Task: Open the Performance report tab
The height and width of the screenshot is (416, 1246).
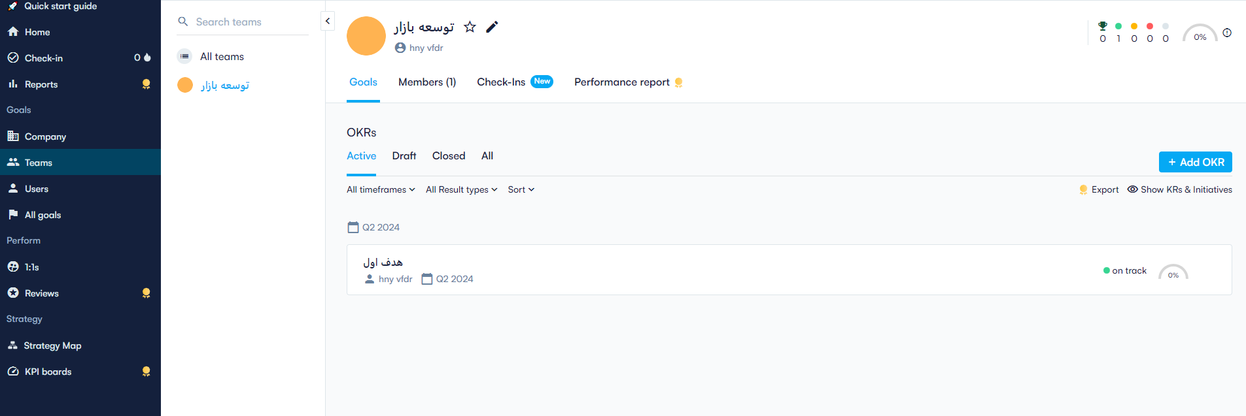Action: (x=622, y=82)
